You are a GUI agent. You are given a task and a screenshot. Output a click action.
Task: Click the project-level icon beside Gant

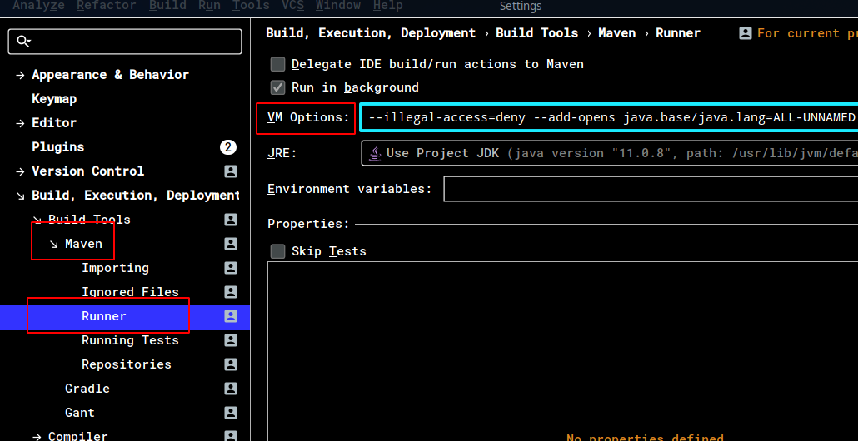pyautogui.click(x=231, y=412)
